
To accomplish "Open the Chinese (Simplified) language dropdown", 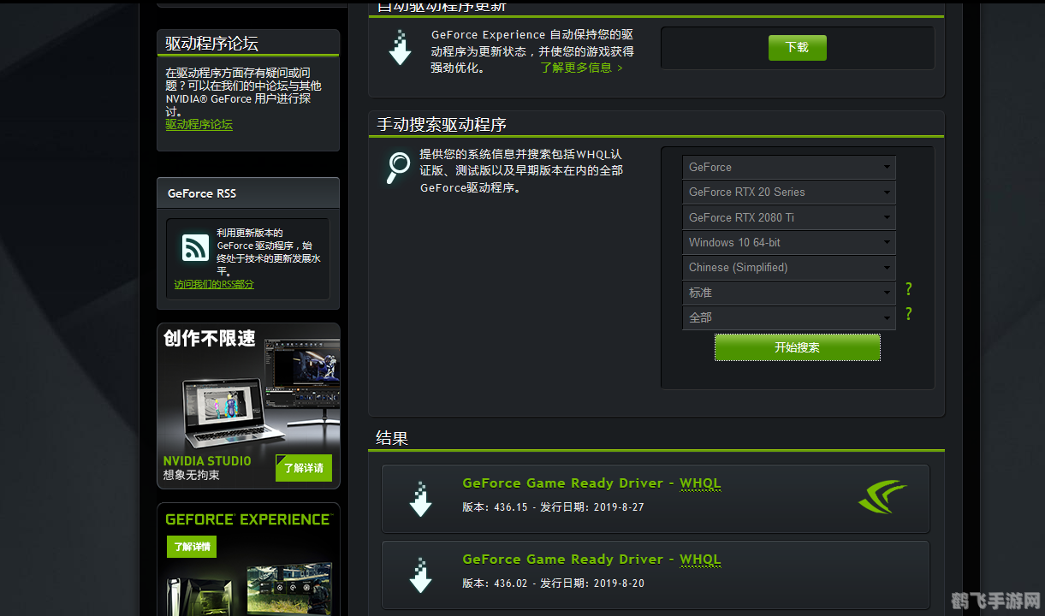I will (788, 267).
